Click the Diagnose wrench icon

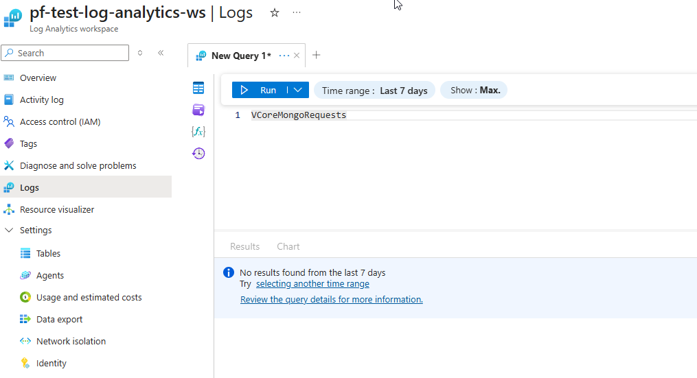click(8, 166)
